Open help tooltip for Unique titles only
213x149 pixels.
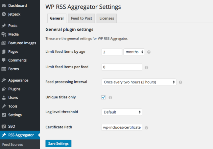110,97
